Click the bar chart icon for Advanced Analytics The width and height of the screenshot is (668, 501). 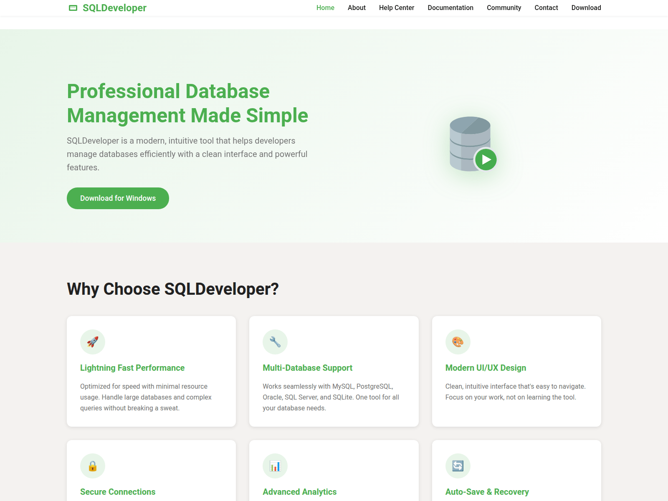(x=275, y=466)
